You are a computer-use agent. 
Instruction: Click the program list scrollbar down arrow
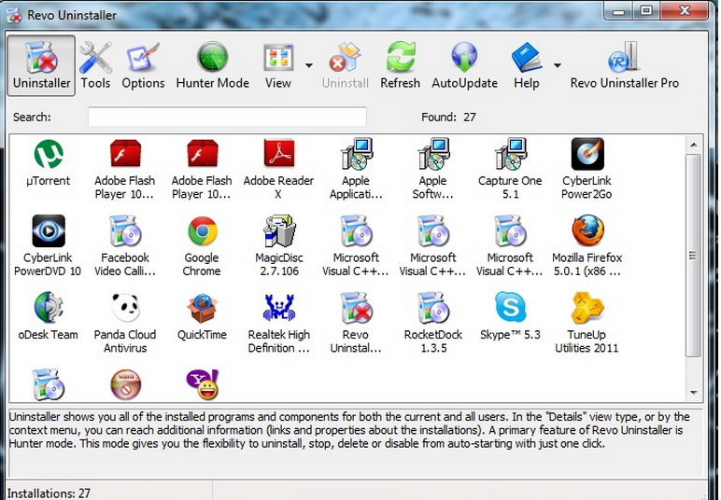[694, 394]
